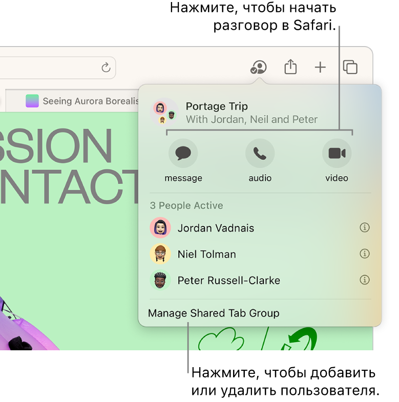
Task: Open the Collaborate shared tab group icon
Action: [259, 68]
